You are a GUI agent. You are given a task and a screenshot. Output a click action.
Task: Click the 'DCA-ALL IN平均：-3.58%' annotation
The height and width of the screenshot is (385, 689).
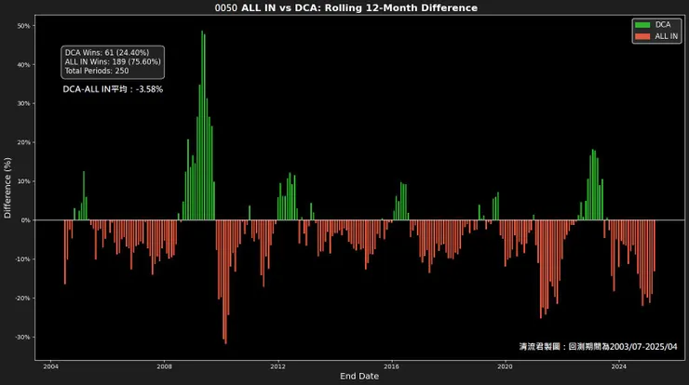point(113,89)
